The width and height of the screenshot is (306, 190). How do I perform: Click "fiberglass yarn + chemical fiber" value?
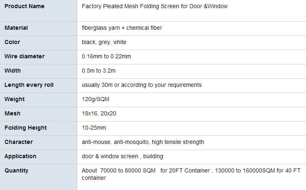click(122, 28)
